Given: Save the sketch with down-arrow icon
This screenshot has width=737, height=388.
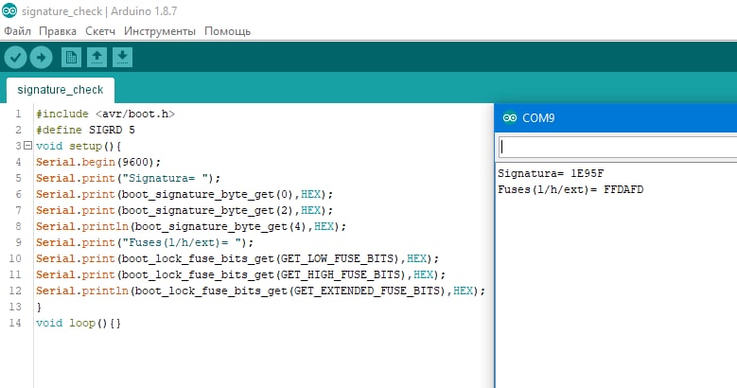Looking at the screenshot, I should [122, 58].
